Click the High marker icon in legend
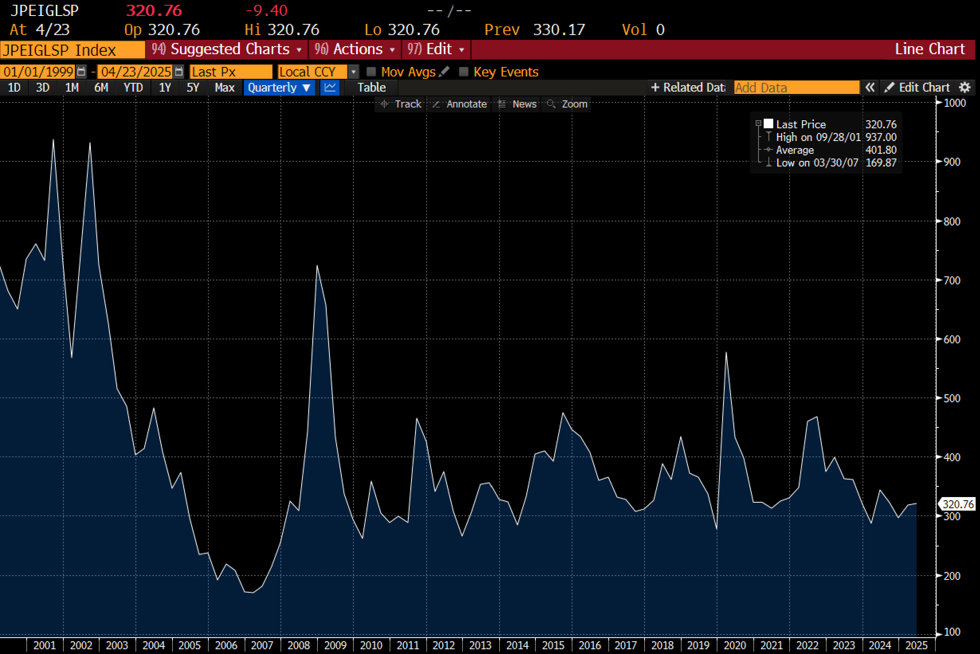Image resolution: width=980 pixels, height=654 pixels. [x=768, y=137]
